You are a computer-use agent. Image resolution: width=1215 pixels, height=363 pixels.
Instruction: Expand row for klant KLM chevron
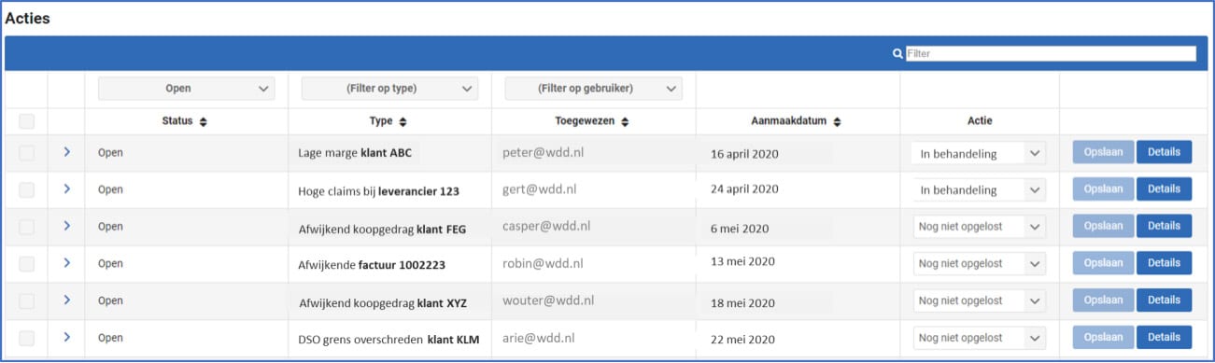point(66,337)
